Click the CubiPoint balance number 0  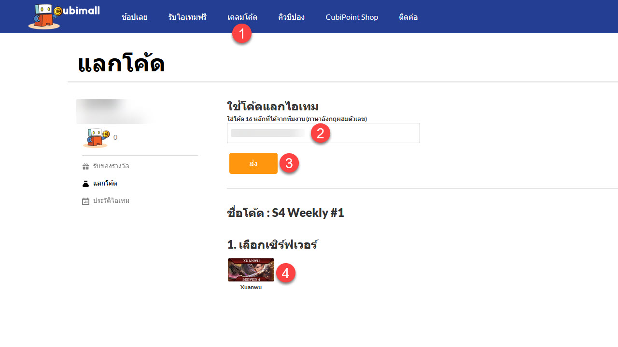(x=115, y=137)
